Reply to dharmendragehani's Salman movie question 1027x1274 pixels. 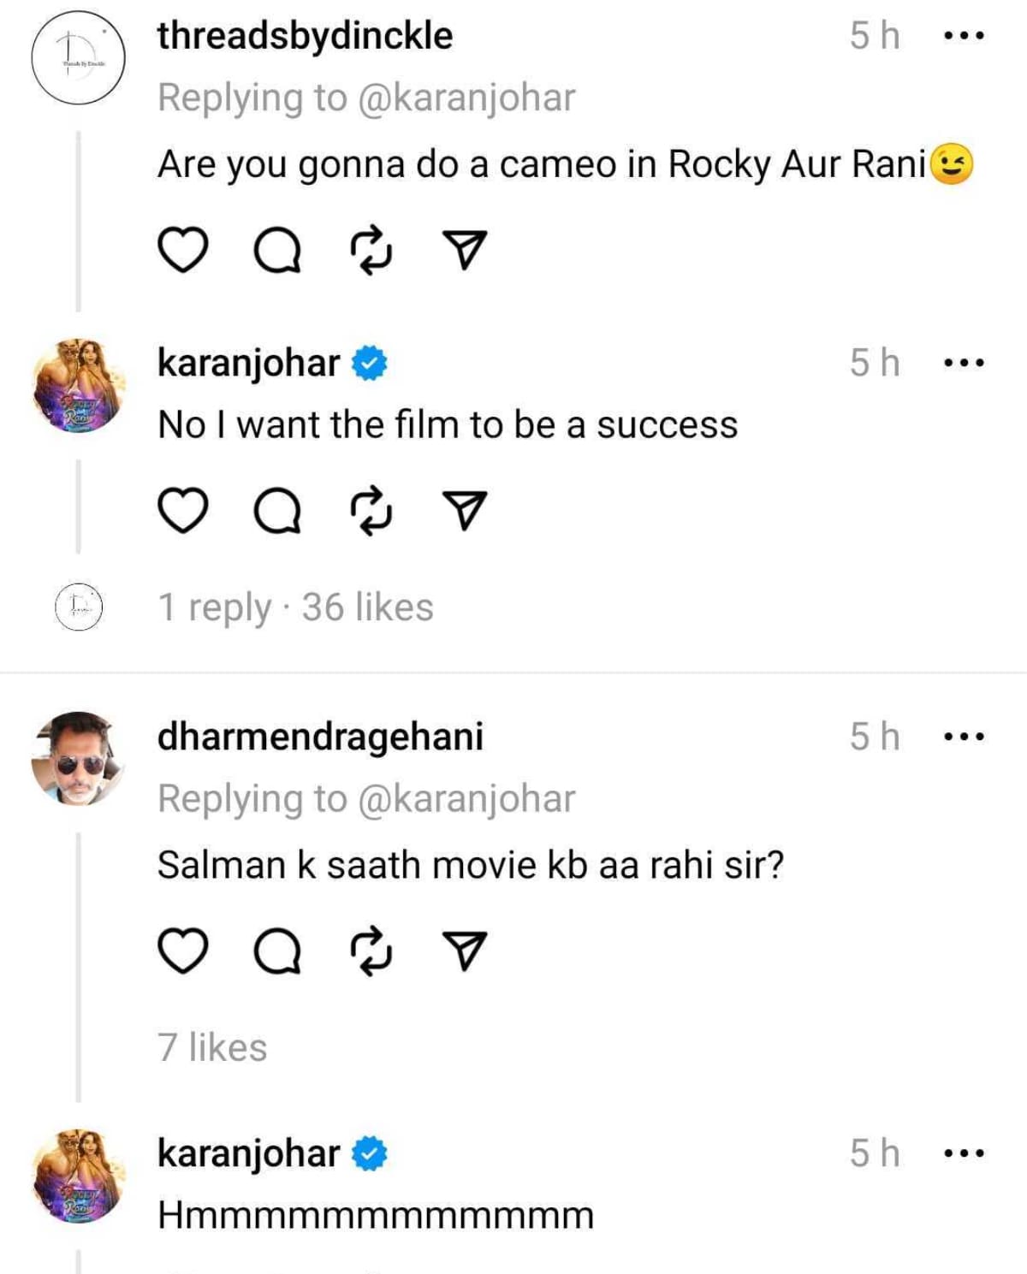coord(277,951)
